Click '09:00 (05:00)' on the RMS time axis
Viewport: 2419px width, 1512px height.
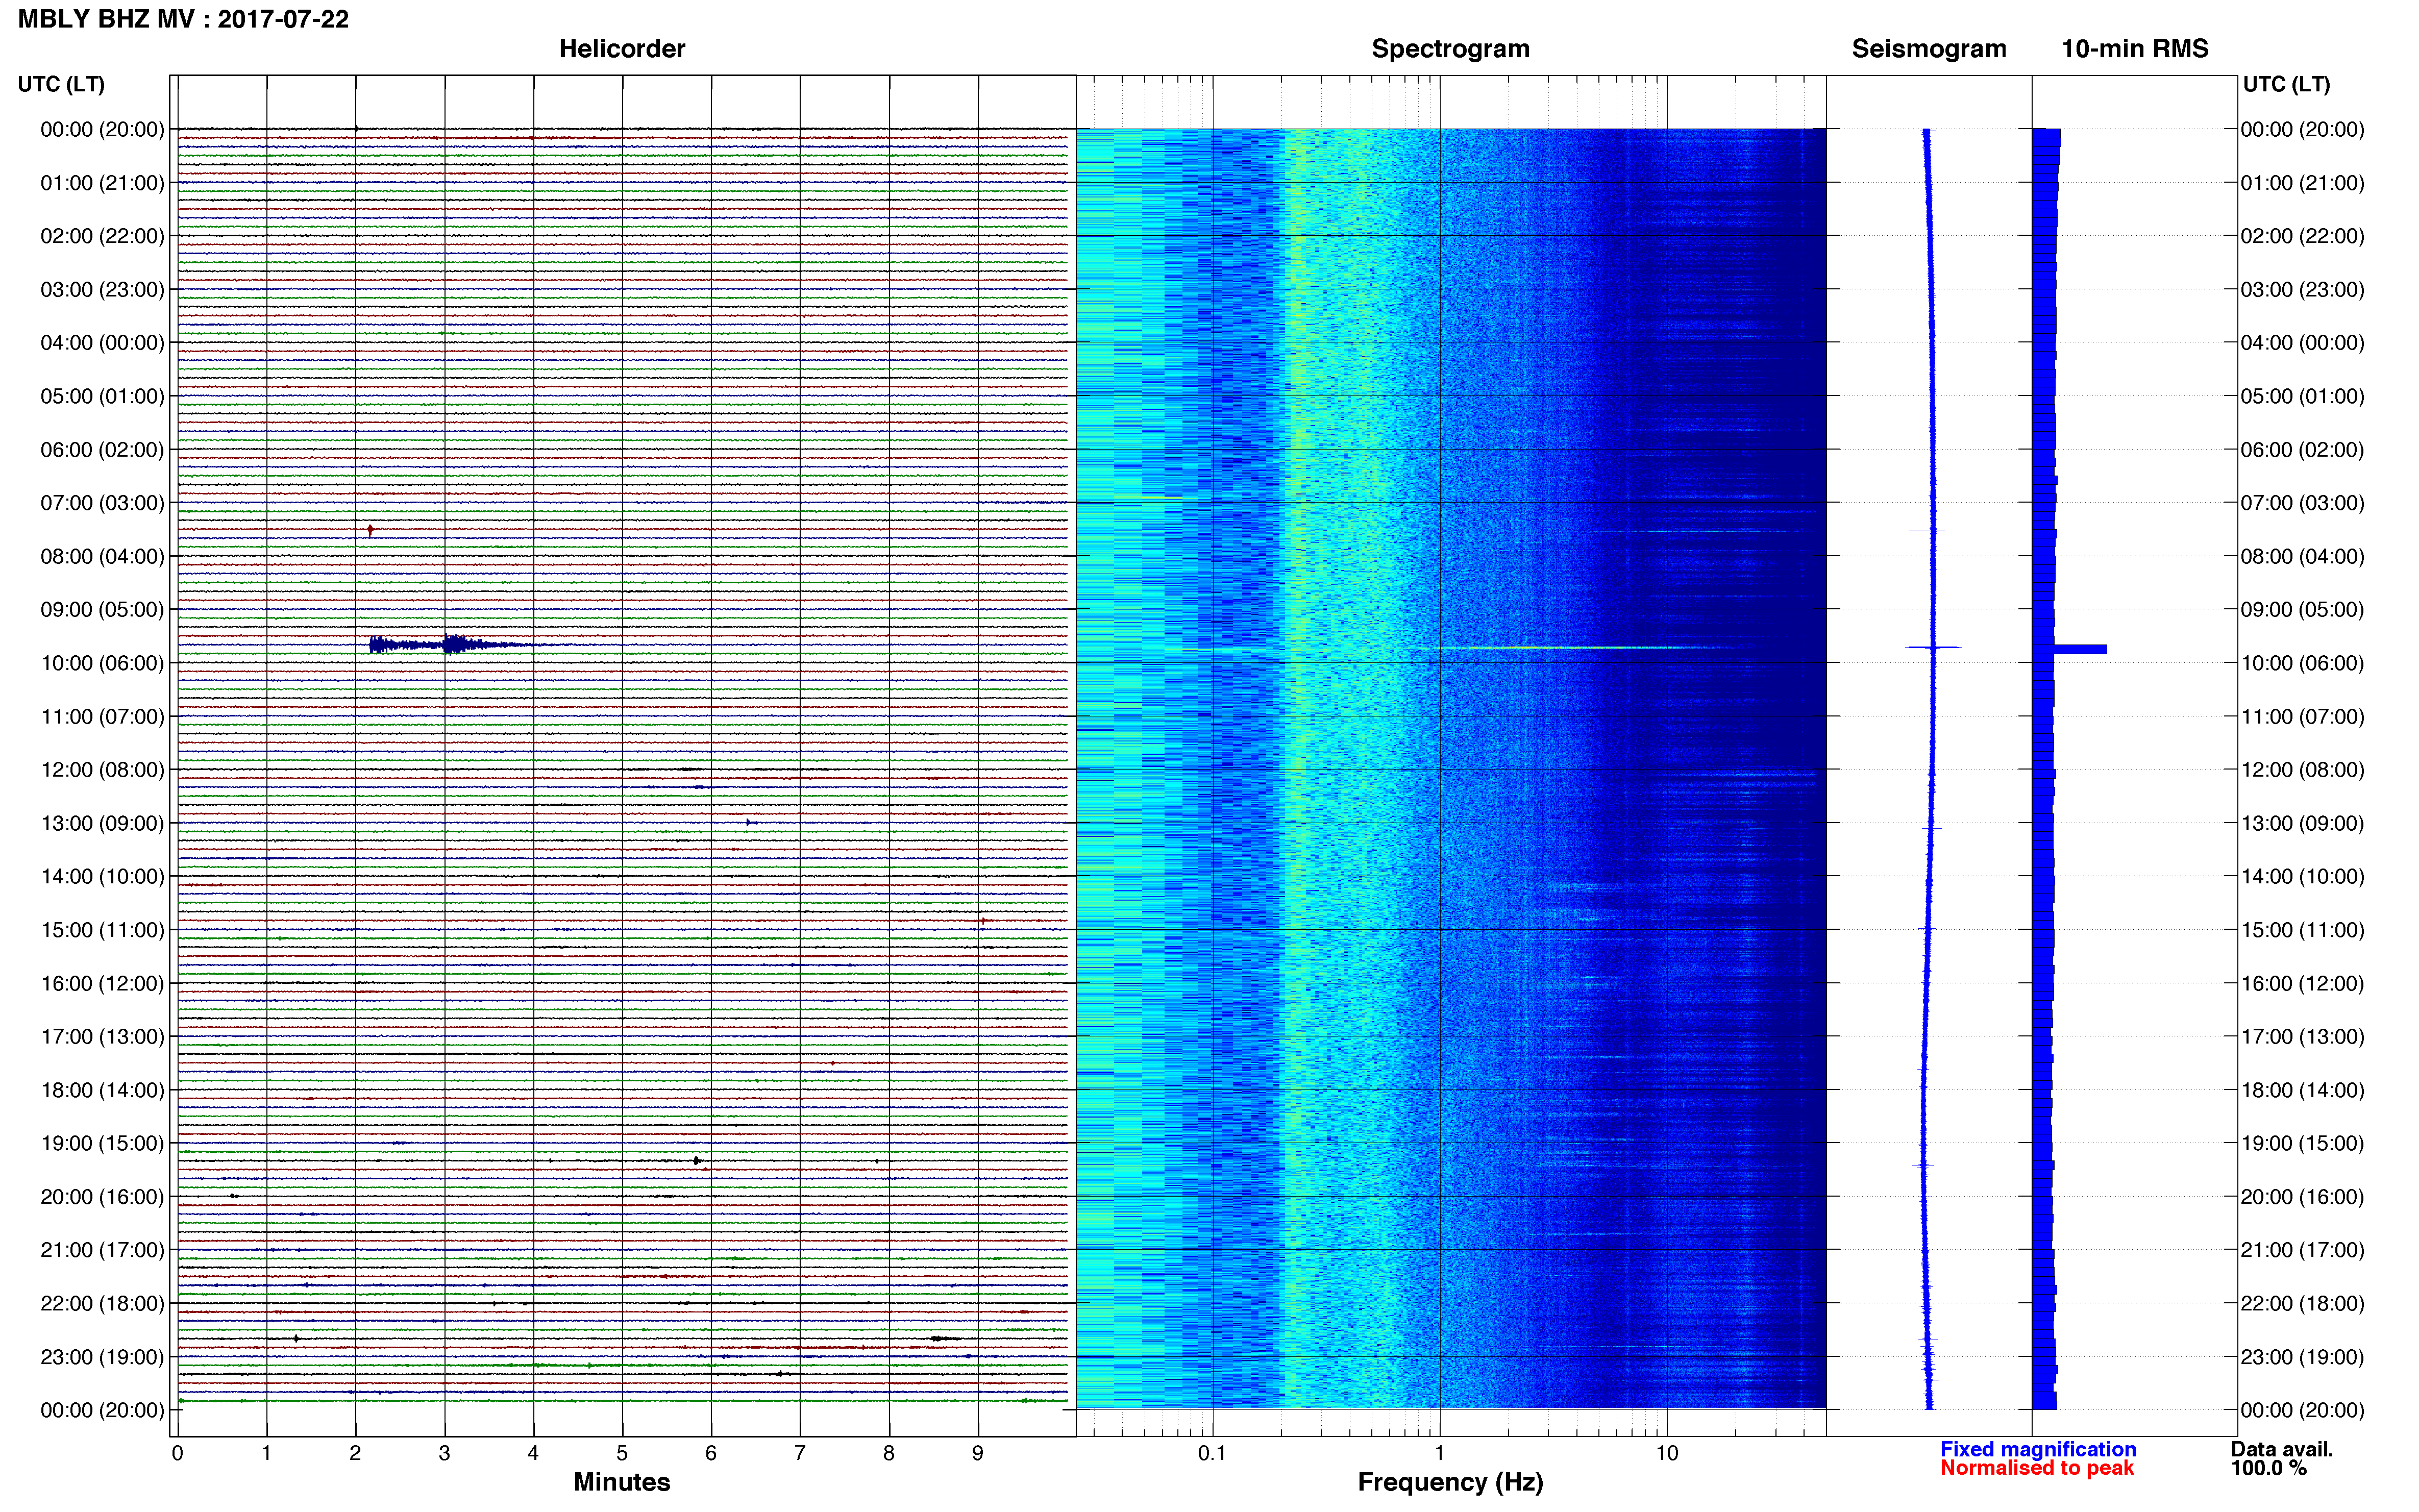click(2302, 610)
